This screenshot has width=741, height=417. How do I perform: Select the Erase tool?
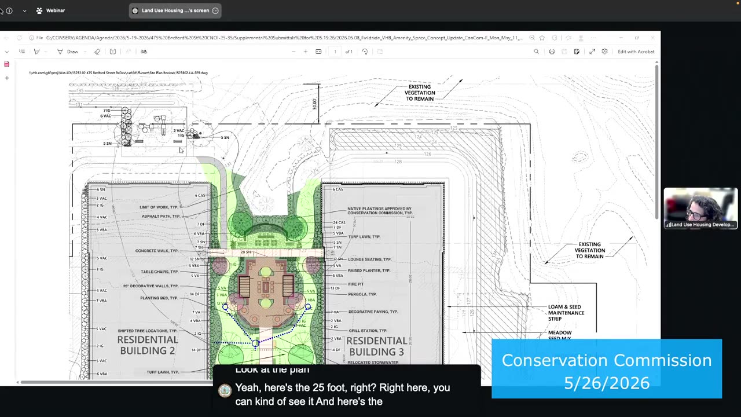(97, 52)
